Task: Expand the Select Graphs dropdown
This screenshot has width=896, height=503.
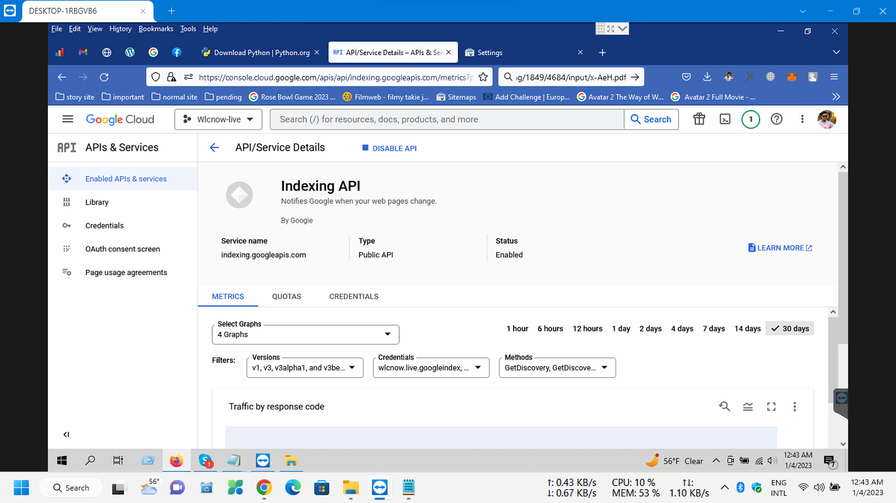Action: tap(305, 334)
